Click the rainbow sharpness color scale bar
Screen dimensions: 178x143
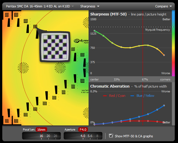click(173, 43)
